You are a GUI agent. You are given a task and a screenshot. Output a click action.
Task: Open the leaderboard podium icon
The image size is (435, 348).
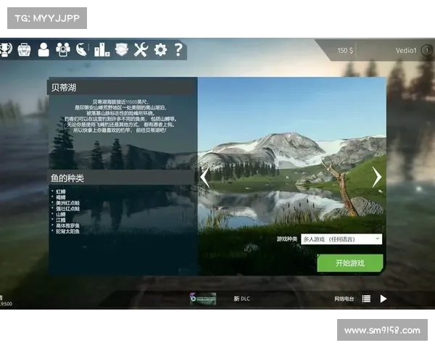pyautogui.click(x=101, y=50)
